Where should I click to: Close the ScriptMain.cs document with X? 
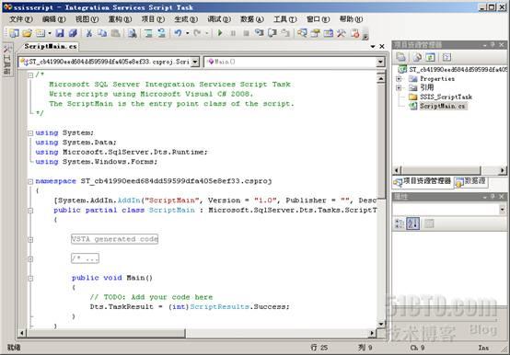382,47
